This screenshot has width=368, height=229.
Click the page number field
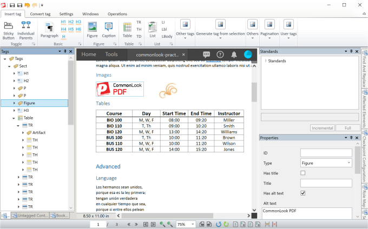[98, 224]
